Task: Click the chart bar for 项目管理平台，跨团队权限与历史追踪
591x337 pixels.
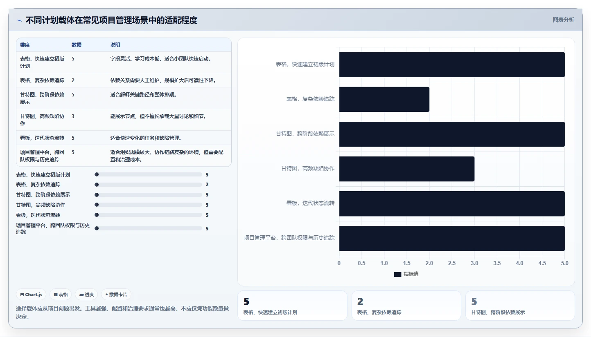Action: click(452, 238)
